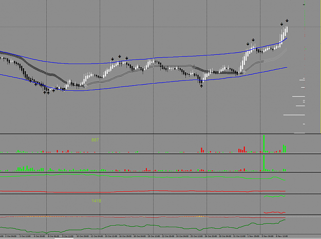The image size is (321, 239).
Task: Click the 887 label in the volume pane
Action: [x=95, y=140]
